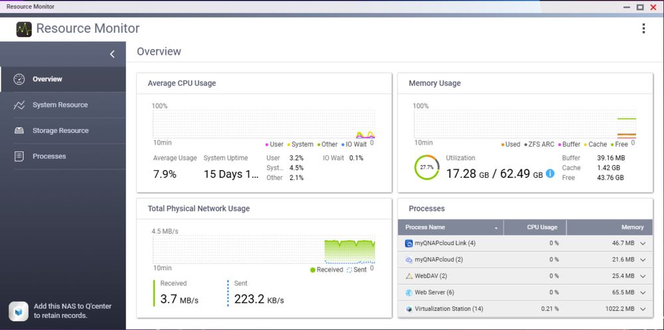The width and height of the screenshot is (664, 330).
Task: Sort processes by the CPU Usage column
Action: [x=542, y=227]
